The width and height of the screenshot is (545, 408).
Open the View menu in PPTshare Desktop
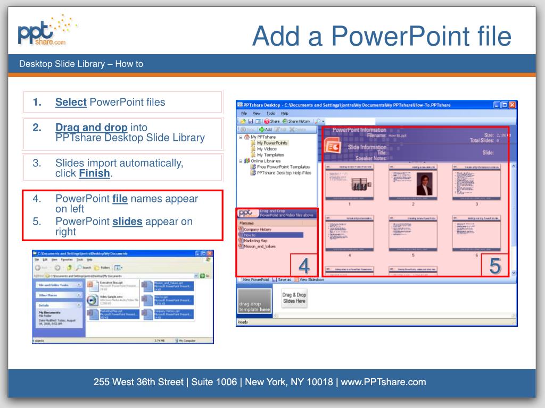(x=257, y=114)
